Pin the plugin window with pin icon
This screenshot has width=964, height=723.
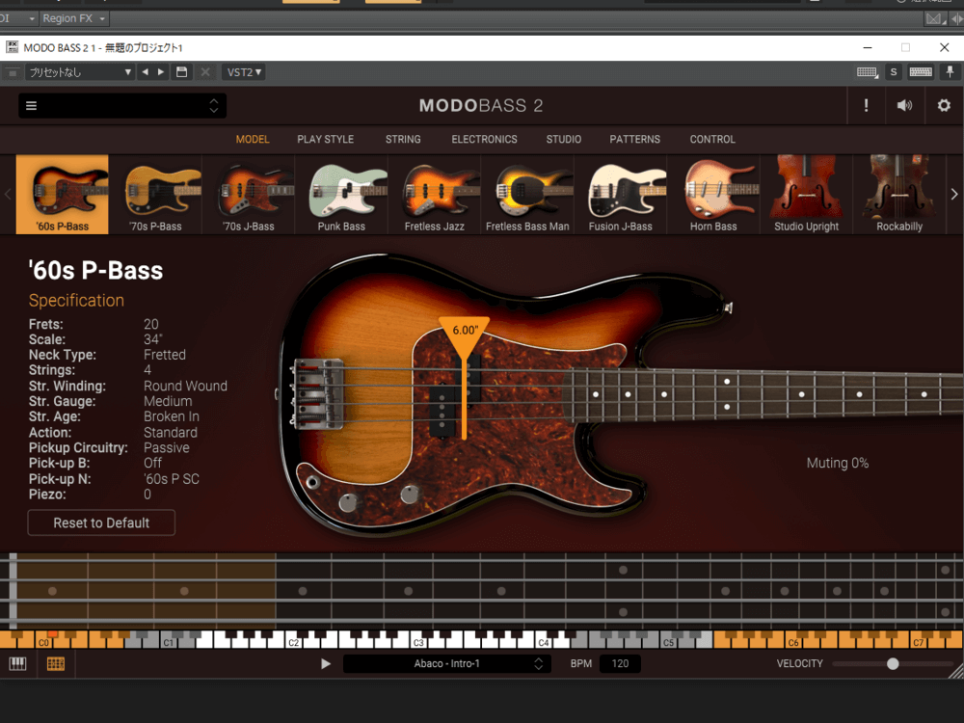[950, 72]
